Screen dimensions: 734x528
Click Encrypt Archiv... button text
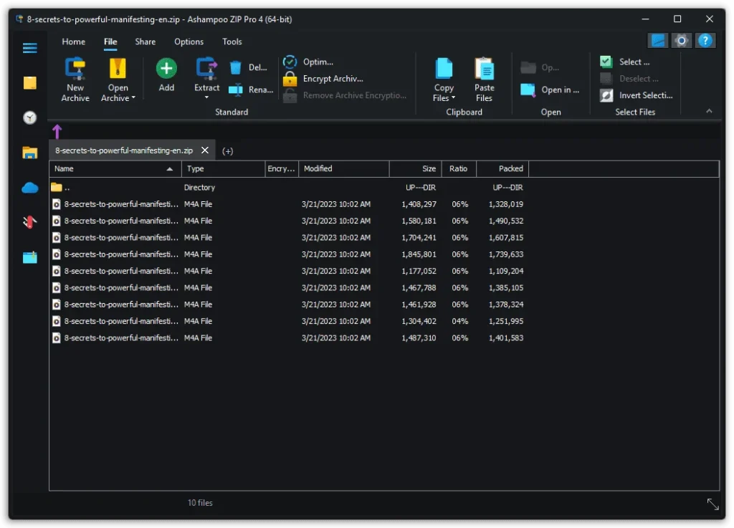[x=333, y=79]
